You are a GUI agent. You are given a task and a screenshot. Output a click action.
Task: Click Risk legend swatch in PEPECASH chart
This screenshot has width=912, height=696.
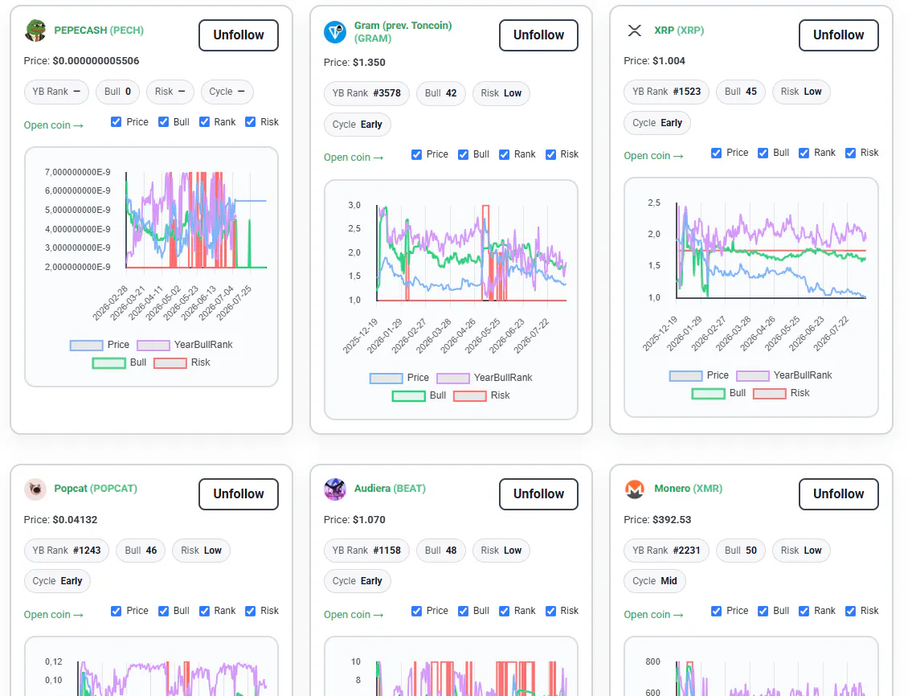[x=170, y=363]
